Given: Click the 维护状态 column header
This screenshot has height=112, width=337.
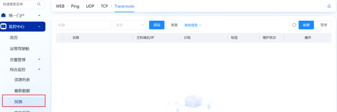Looking at the screenshot, I should pyautogui.click(x=269, y=38).
